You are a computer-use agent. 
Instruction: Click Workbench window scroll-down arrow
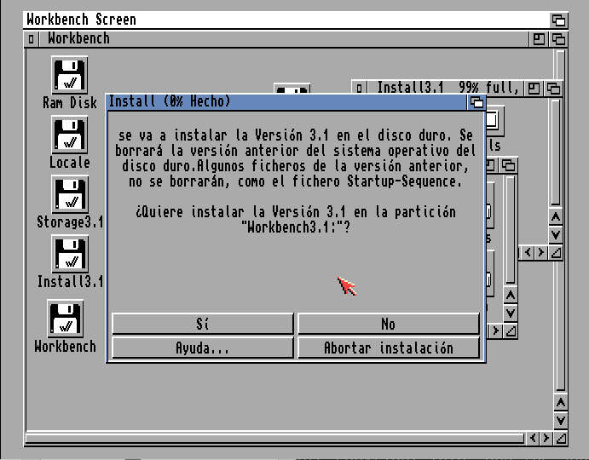pos(560,420)
